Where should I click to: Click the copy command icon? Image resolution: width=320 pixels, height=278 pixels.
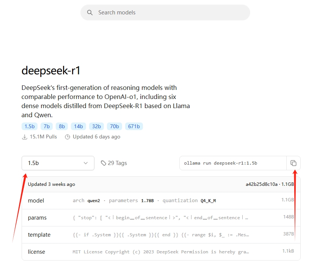(x=293, y=163)
